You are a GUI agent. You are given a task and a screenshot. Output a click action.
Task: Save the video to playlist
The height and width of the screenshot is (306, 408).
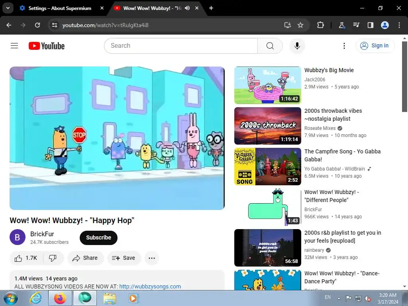(x=124, y=258)
